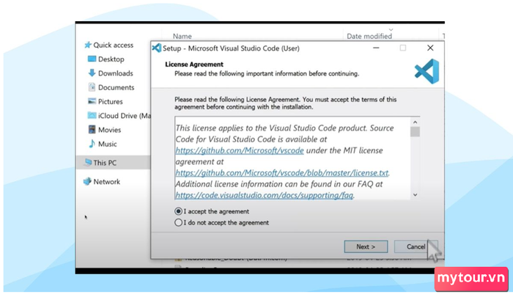Open the code.visualstudio.com FAQ link
The height and width of the screenshot is (297, 513).
pyautogui.click(x=265, y=195)
